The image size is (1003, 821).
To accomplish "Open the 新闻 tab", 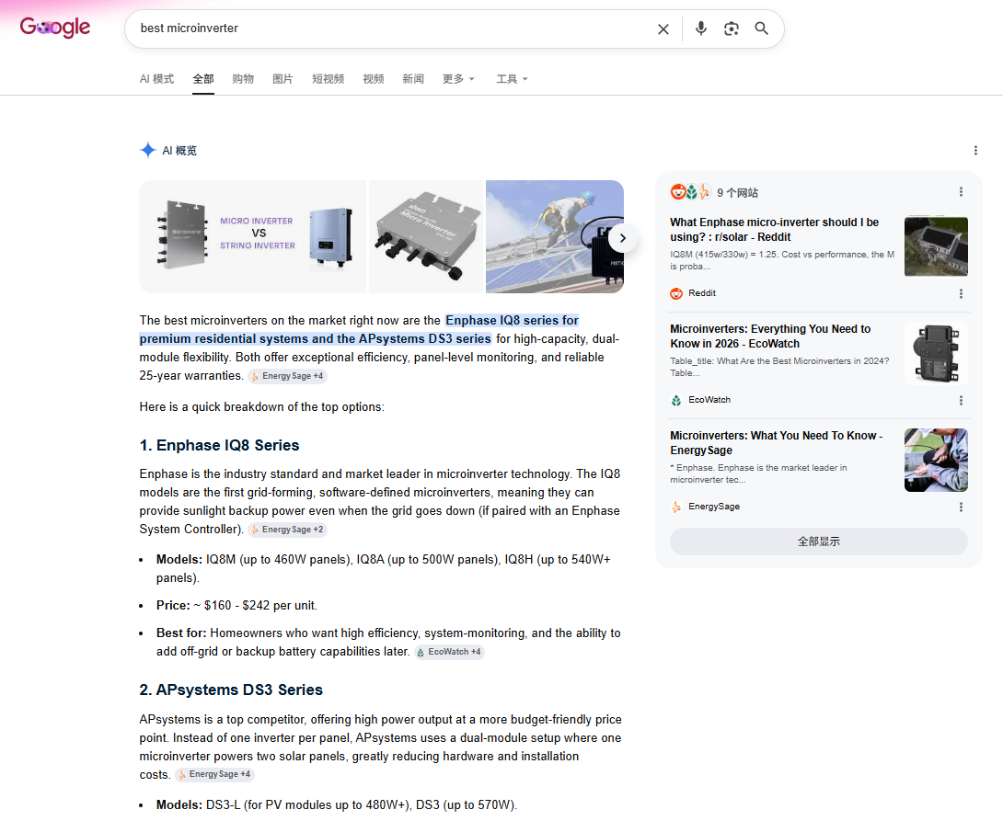I will pyautogui.click(x=413, y=78).
